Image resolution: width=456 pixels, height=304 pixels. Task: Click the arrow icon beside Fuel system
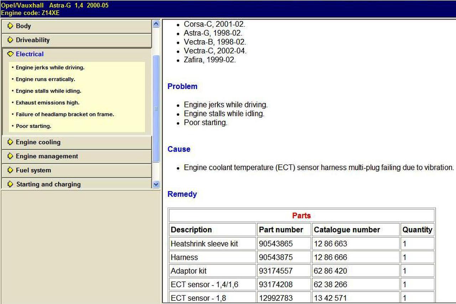(x=10, y=170)
